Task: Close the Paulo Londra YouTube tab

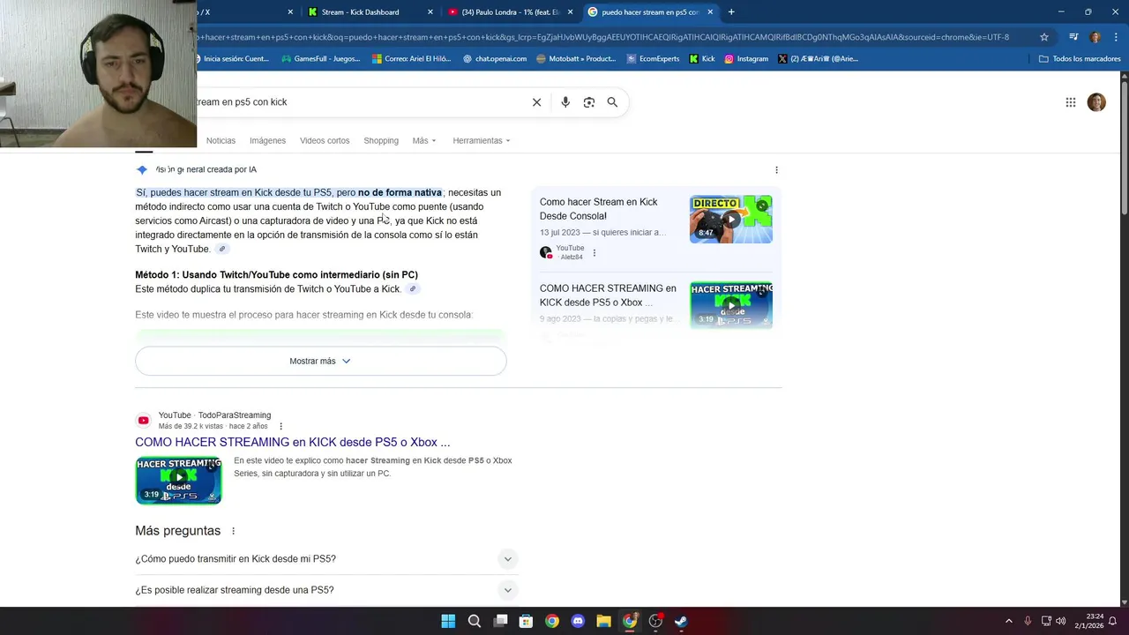Action: point(570,12)
